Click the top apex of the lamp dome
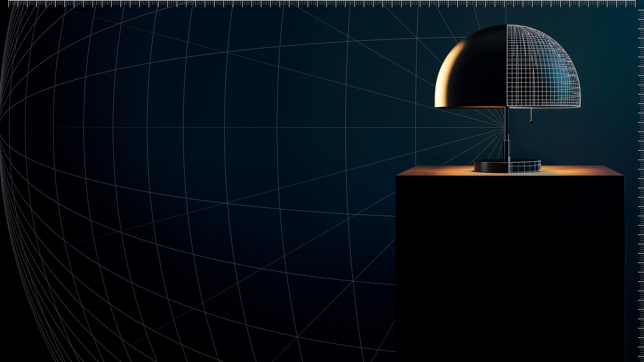 pos(507,25)
